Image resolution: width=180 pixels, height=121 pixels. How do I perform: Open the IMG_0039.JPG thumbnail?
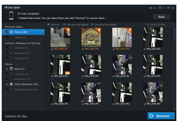[x=122, y=65]
